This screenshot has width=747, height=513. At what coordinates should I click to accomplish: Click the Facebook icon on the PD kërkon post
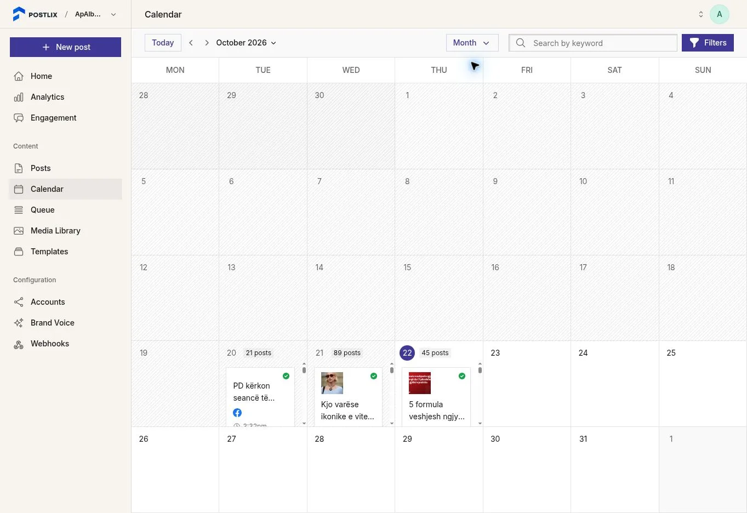[x=237, y=413]
